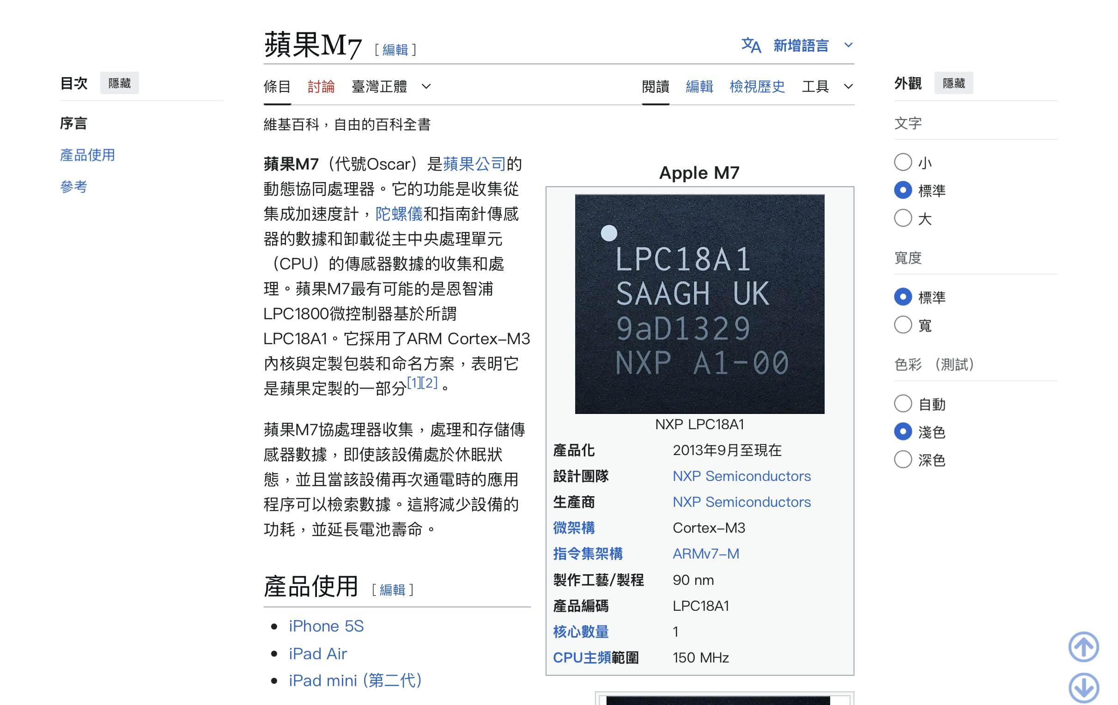Open the 蘋果公司 link
Viewport: 1118px width, 705px height.
point(474,164)
